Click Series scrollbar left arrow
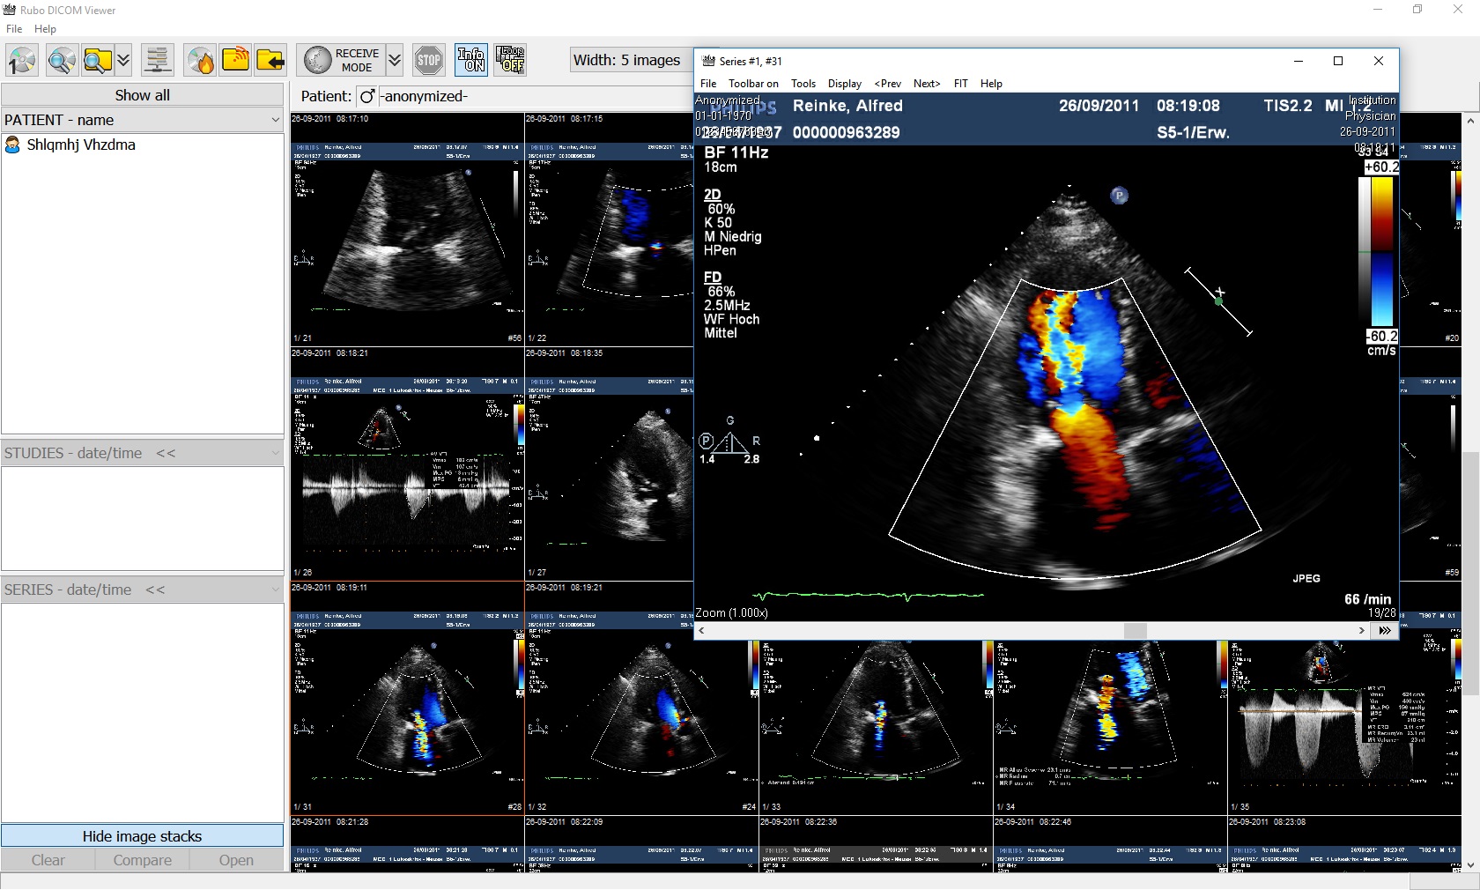Viewport: 1480px width, 890px height. pos(701,631)
